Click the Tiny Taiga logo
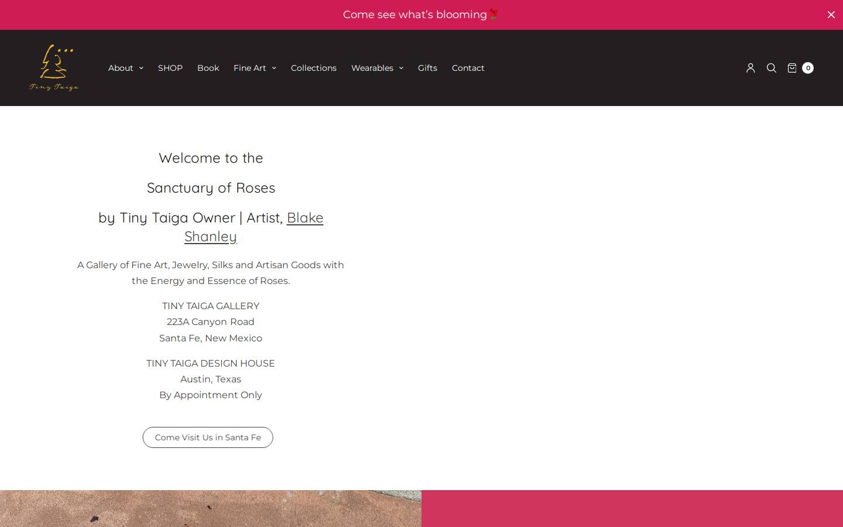 tap(54, 68)
